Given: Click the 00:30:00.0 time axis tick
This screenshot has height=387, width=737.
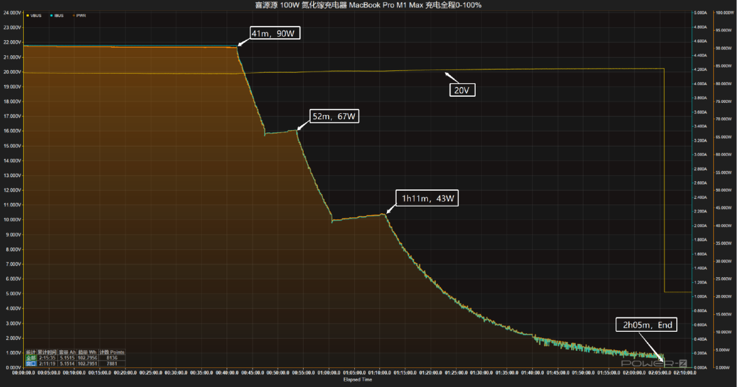Looking at the screenshot, I should (x=176, y=373).
